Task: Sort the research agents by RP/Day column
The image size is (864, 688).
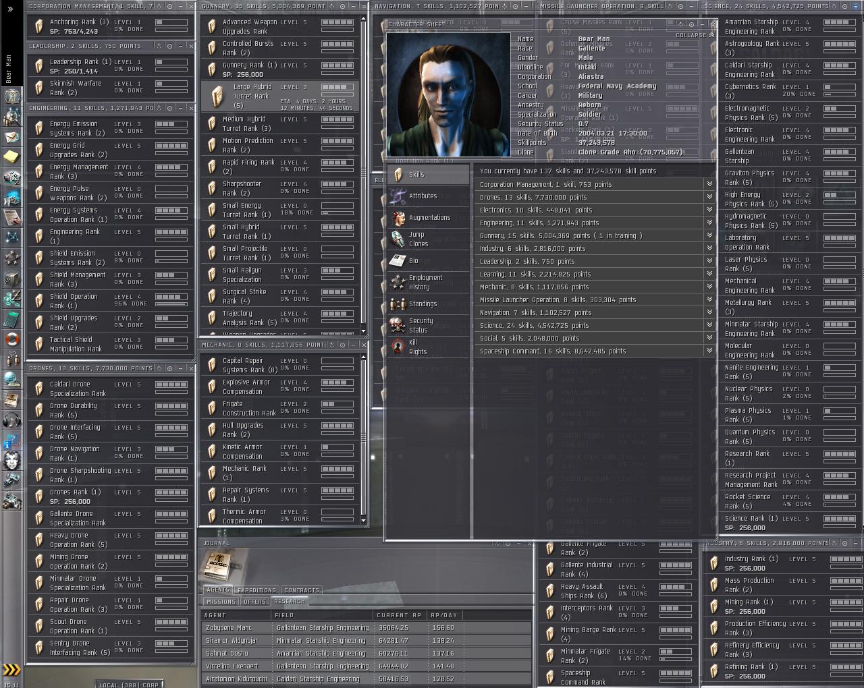Action: click(x=444, y=615)
